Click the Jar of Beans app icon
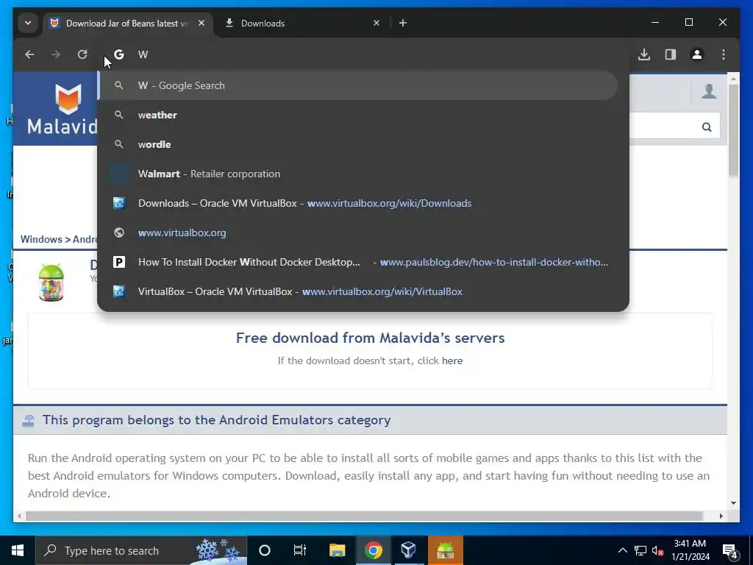Screen dimensions: 753x565 point(51,282)
